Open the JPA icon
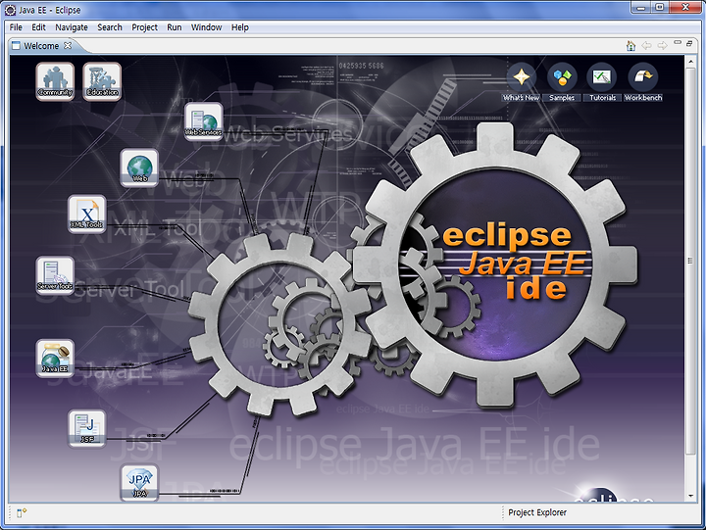The width and height of the screenshot is (706, 530). (x=139, y=483)
